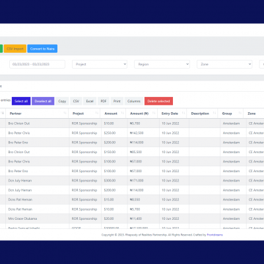The height and width of the screenshot is (264, 264).
Task: Sort by the Entry Date column arrows
Action: 183,113
